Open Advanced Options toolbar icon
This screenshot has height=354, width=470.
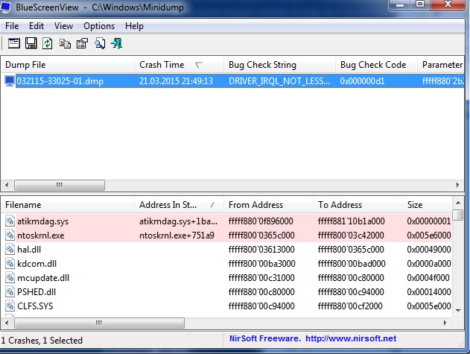[14, 43]
